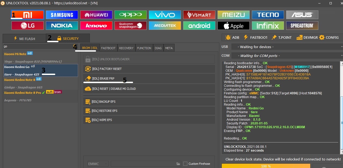Click [EDL] RESTORE EFS button
Viewport: 343px width, 168px height.
pos(149,111)
